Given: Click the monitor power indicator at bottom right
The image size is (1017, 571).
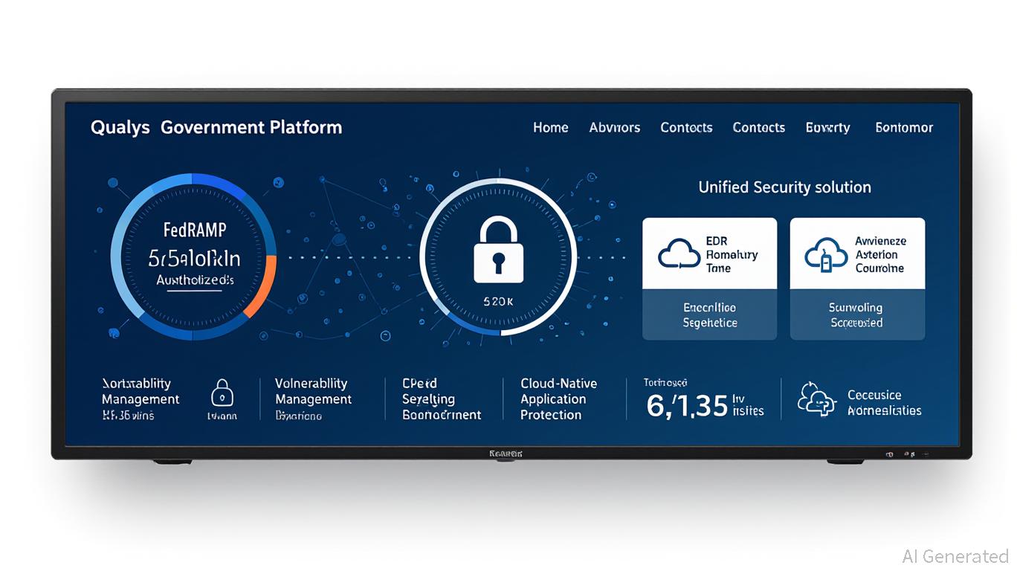Looking at the screenshot, I should point(889,453).
